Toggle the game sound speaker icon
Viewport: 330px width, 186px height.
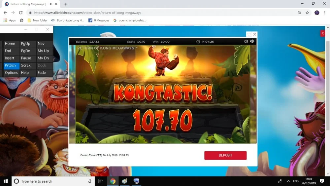tap(252, 42)
